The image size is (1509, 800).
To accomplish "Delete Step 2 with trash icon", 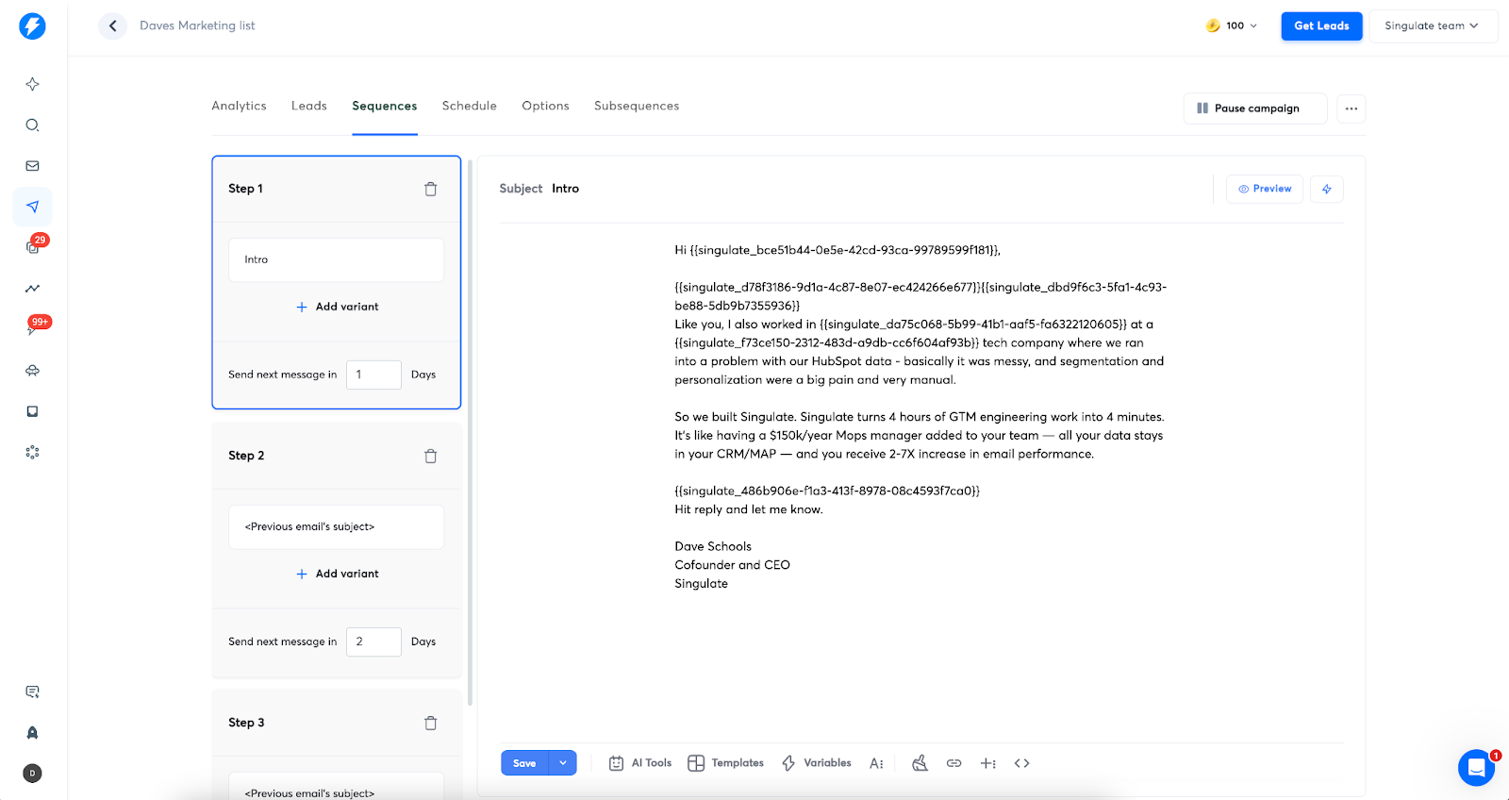I will (x=430, y=456).
